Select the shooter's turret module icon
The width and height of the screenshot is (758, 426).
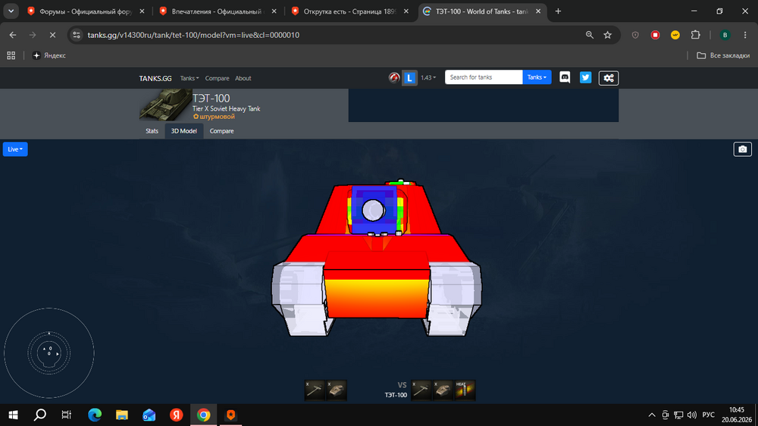tap(336, 390)
